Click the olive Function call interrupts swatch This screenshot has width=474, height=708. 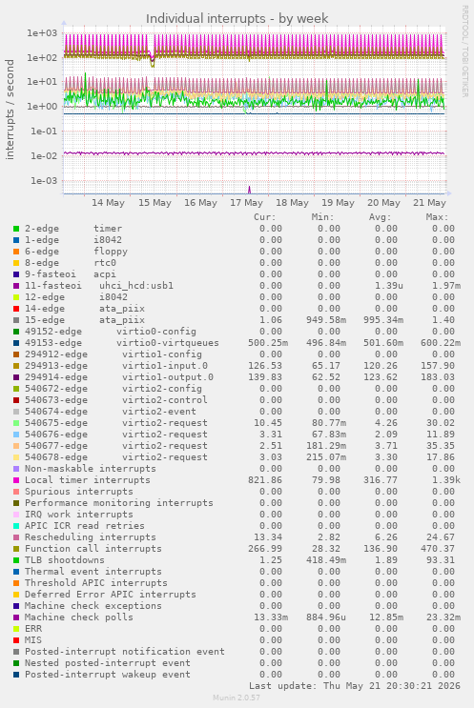(x=16, y=549)
